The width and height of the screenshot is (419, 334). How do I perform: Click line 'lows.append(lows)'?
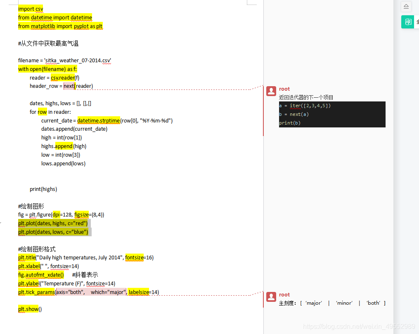pos(63,163)
